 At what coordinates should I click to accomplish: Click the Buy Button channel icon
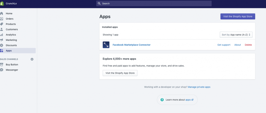coord(2,65)
